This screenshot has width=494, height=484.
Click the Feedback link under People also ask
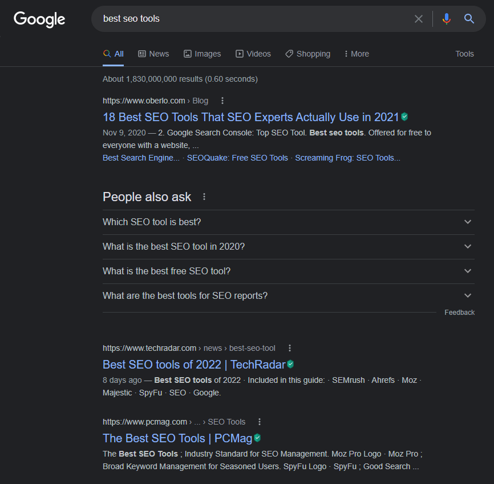[459, 313]
